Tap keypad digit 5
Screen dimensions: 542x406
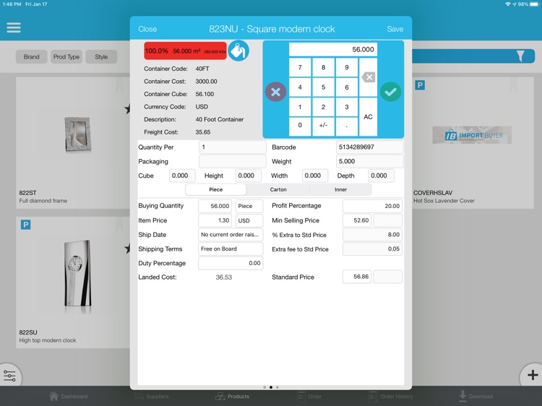point(323,87)
